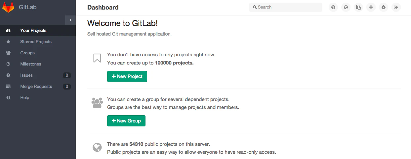Click the group icon beside the group creation message
The height and width of the screenshot is (159, 411).
click(x=97, y=103)
